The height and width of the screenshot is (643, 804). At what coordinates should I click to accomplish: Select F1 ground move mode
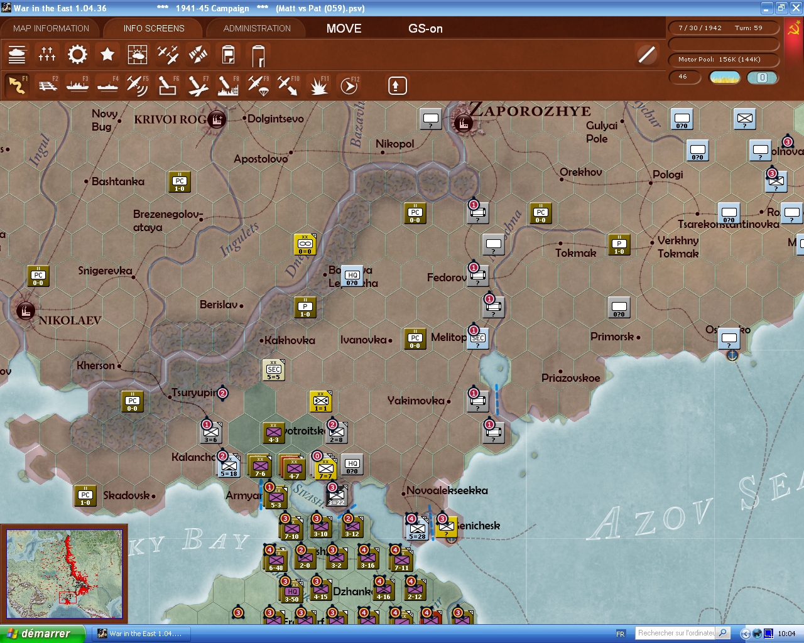17,85
